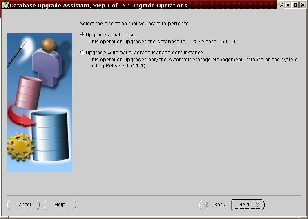Maximize the Database Upgrade Assistant window
The width and height of the screenshot is (308, 219).
295,5
